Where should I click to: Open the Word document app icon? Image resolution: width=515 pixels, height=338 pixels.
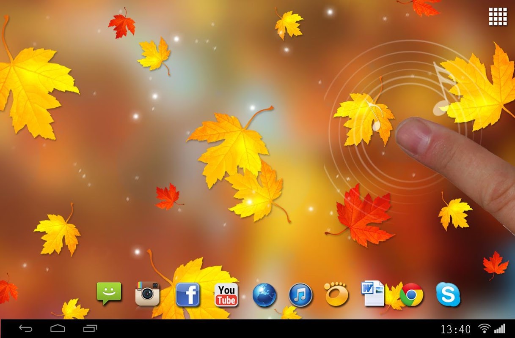(372, 293)
